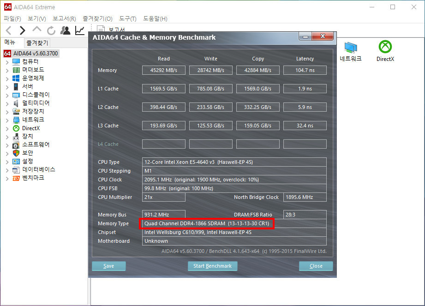The image size is (425, 306).
Task: Expand the 서버 tree node
Action: [x=7, y=87]
